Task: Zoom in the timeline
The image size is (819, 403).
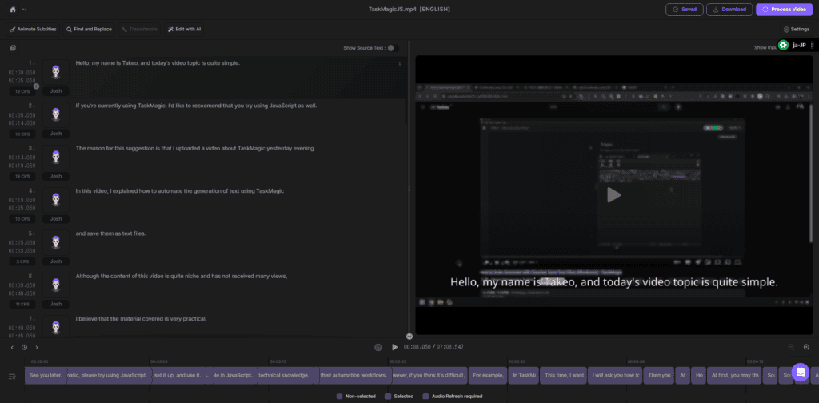Action: tap(806, 347)
